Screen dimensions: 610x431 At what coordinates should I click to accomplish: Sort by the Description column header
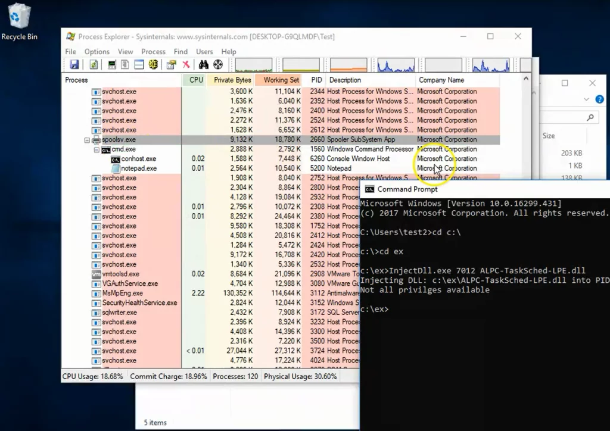[371, 80]
